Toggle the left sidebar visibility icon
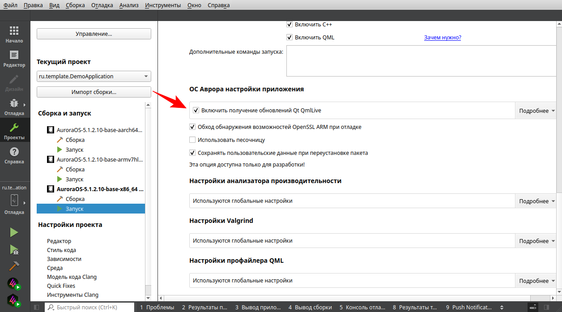This screenshot has height=312, width=562. point(37,307)
